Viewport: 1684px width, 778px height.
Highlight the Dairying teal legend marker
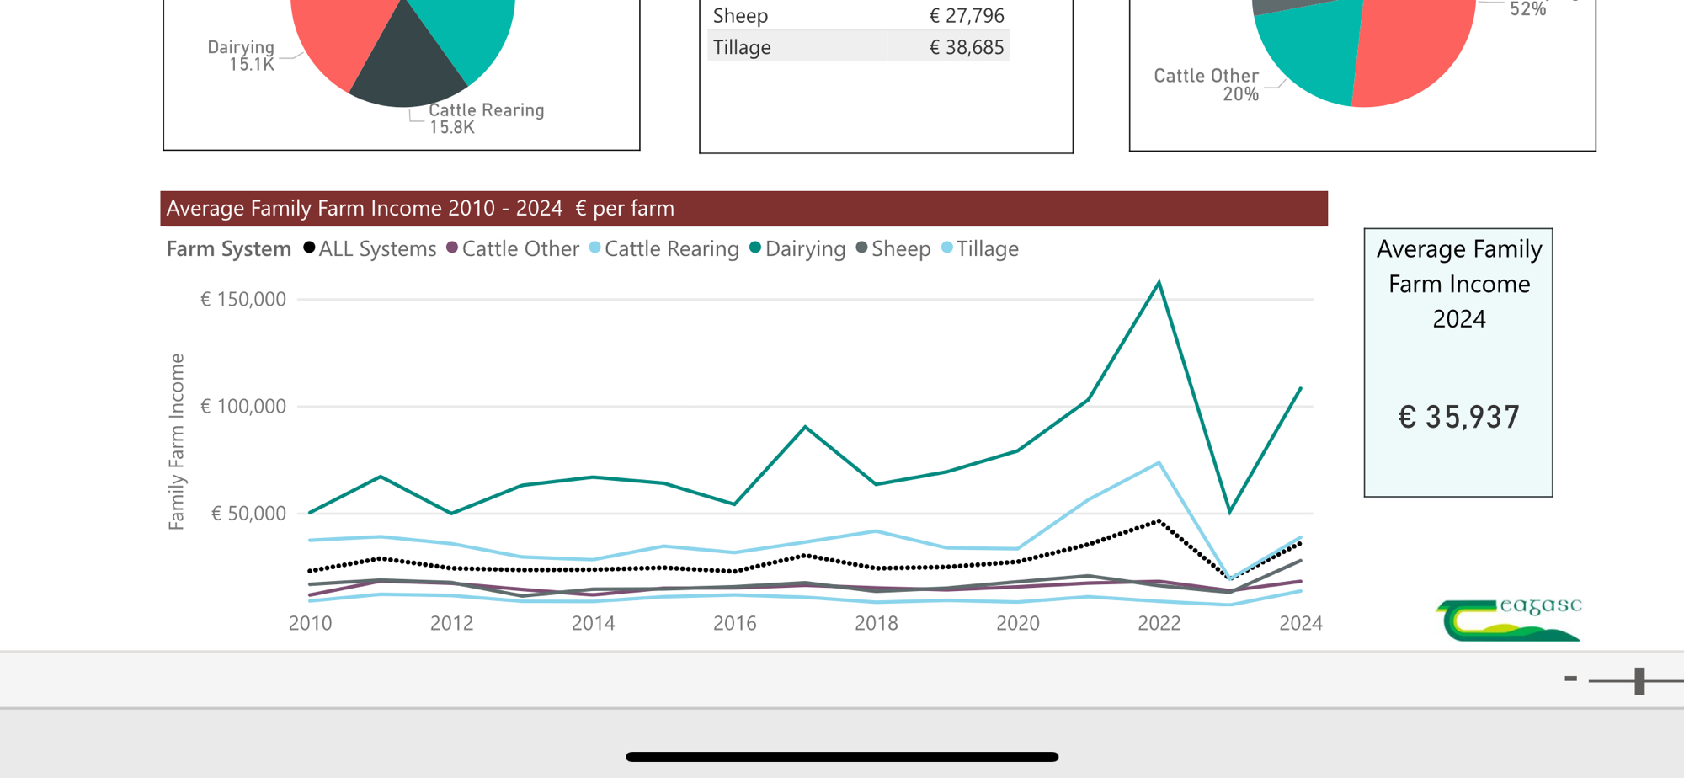tap(755, 248)
